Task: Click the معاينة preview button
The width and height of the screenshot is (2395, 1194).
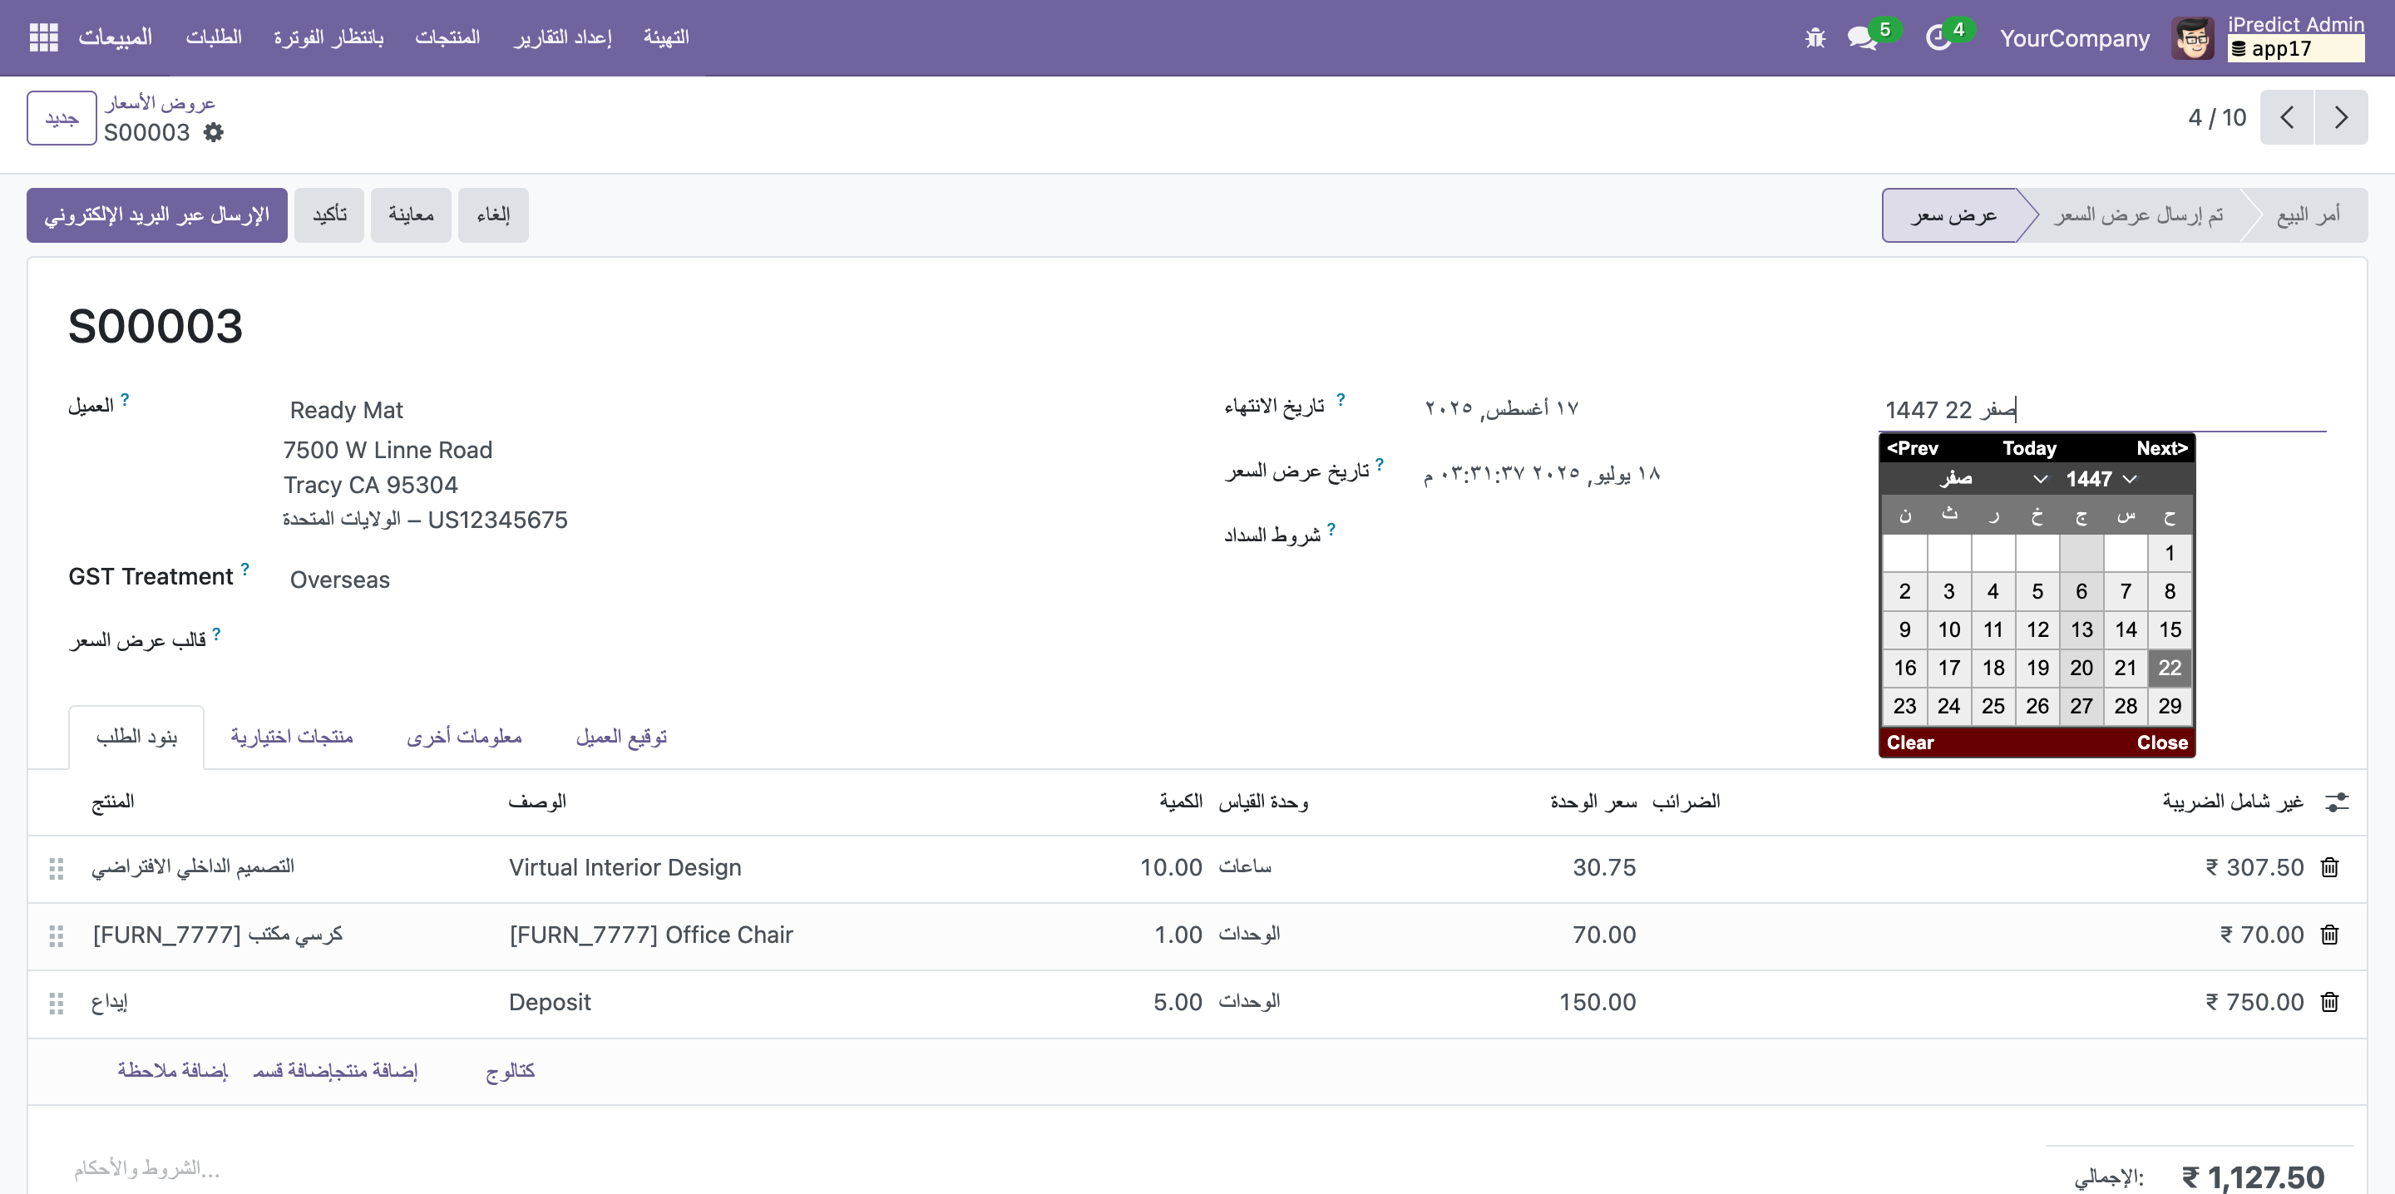Action: [x=411, y=215]
